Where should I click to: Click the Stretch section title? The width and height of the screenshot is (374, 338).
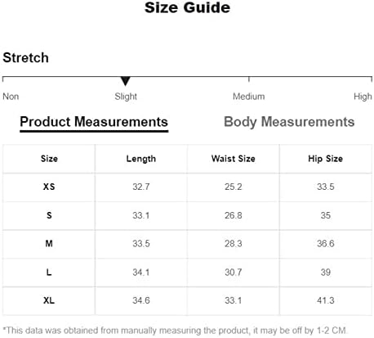(x=25, y=58)
